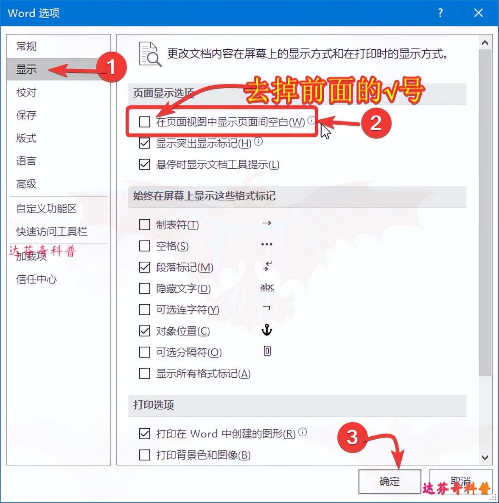Check 显示所有格式标记
This screenshot has height=503, width=499.
[x=144, y=373]
